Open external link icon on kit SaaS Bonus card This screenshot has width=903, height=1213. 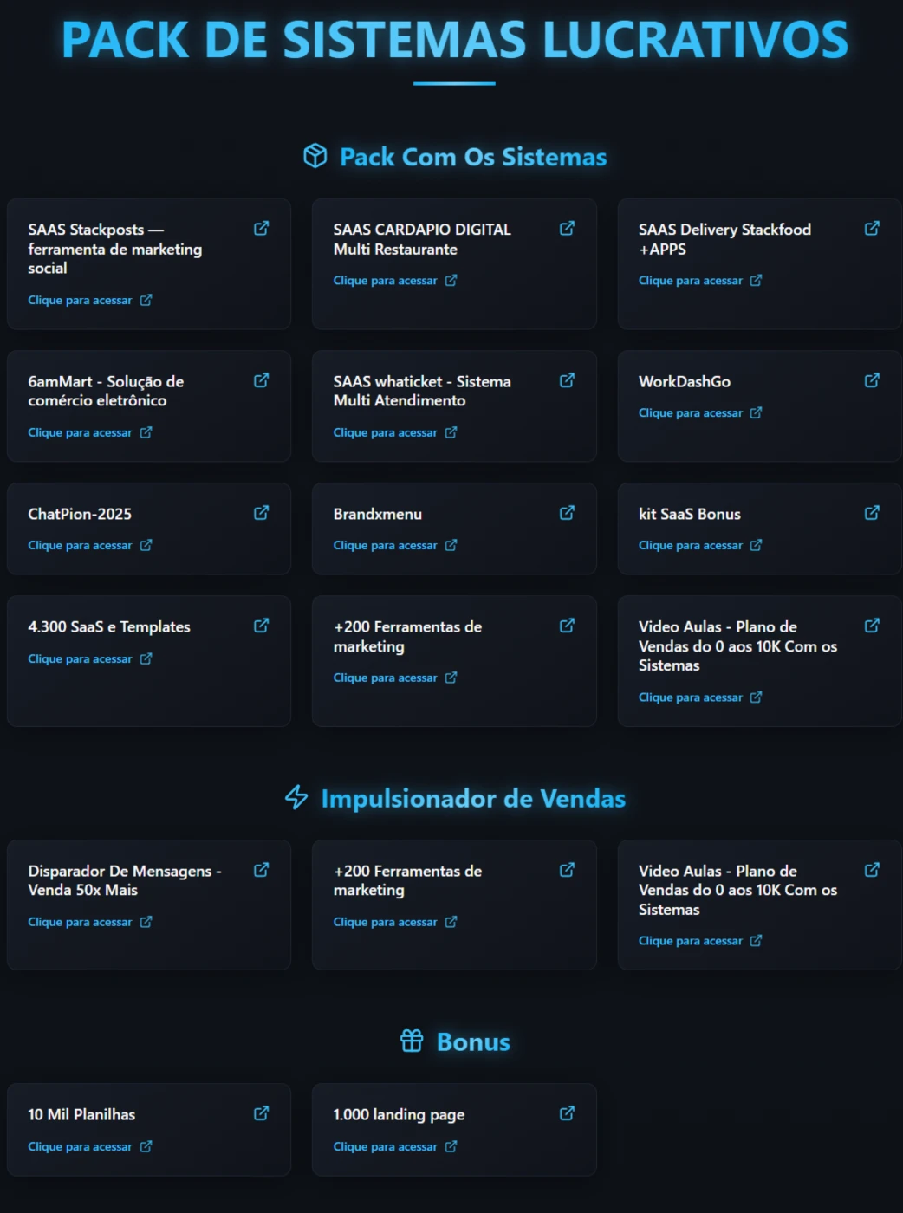pos(872,513)
